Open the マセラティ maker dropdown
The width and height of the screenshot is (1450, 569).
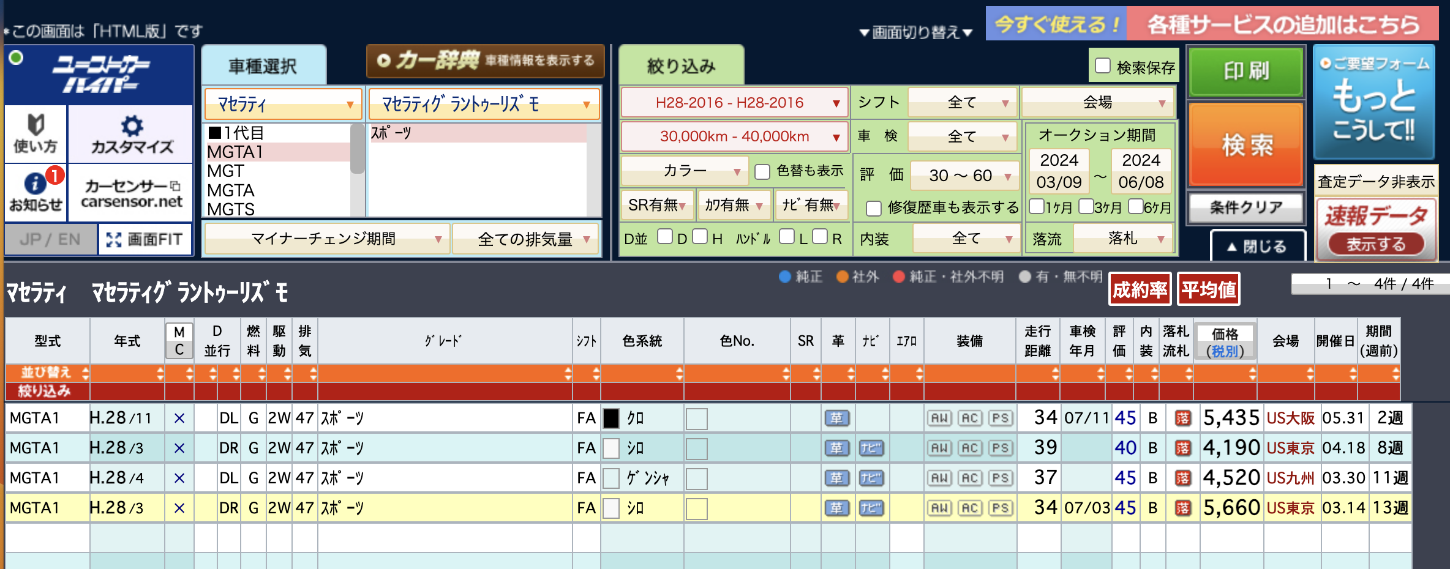(283, 104)
